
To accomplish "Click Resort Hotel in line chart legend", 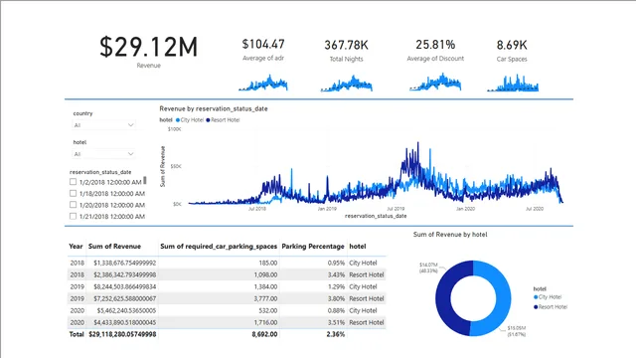I will (x=223, y=119).
